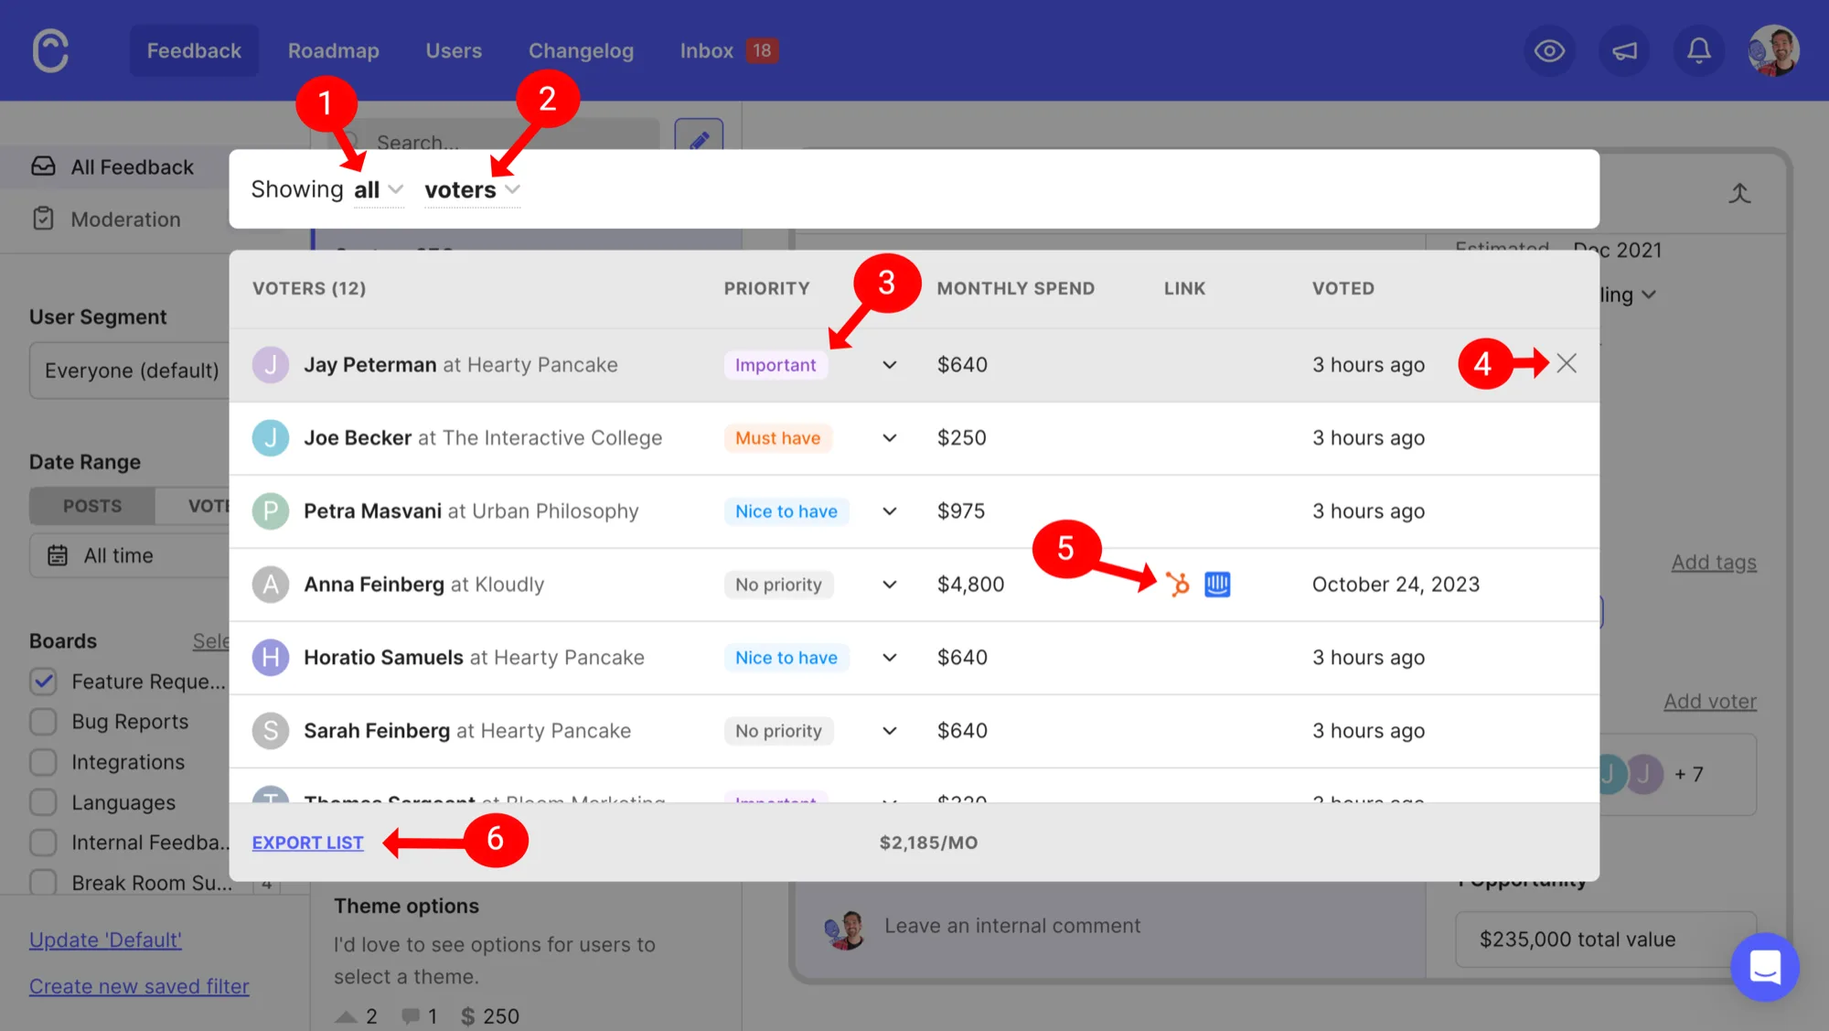This screenshot has width=1829, height=1031.
Task: Open the Showing 'all' dropdown
Action: tap(379, 189)
